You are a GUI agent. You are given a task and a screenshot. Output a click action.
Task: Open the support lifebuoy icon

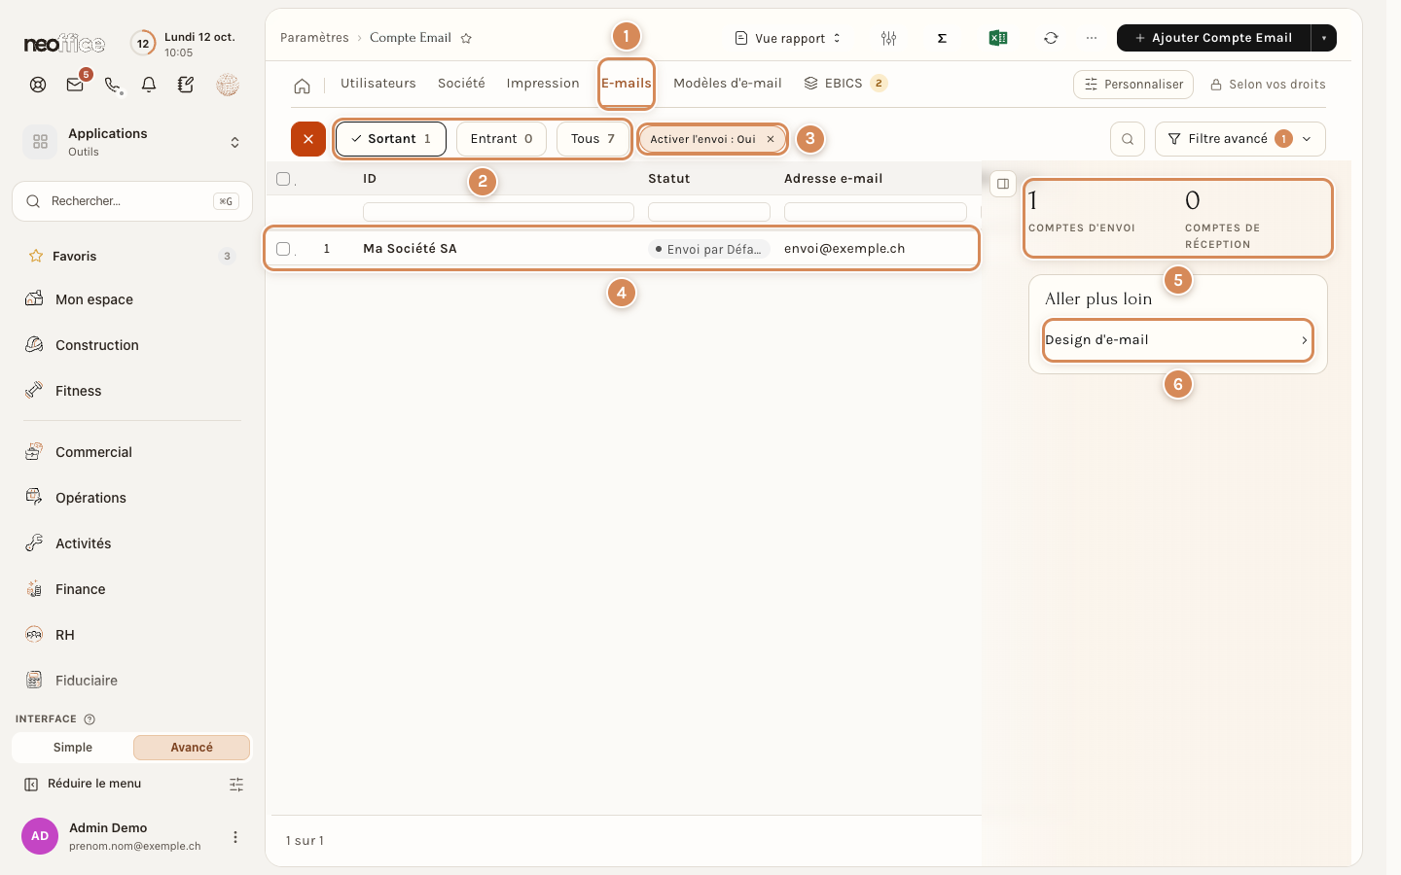pos(38,85)
